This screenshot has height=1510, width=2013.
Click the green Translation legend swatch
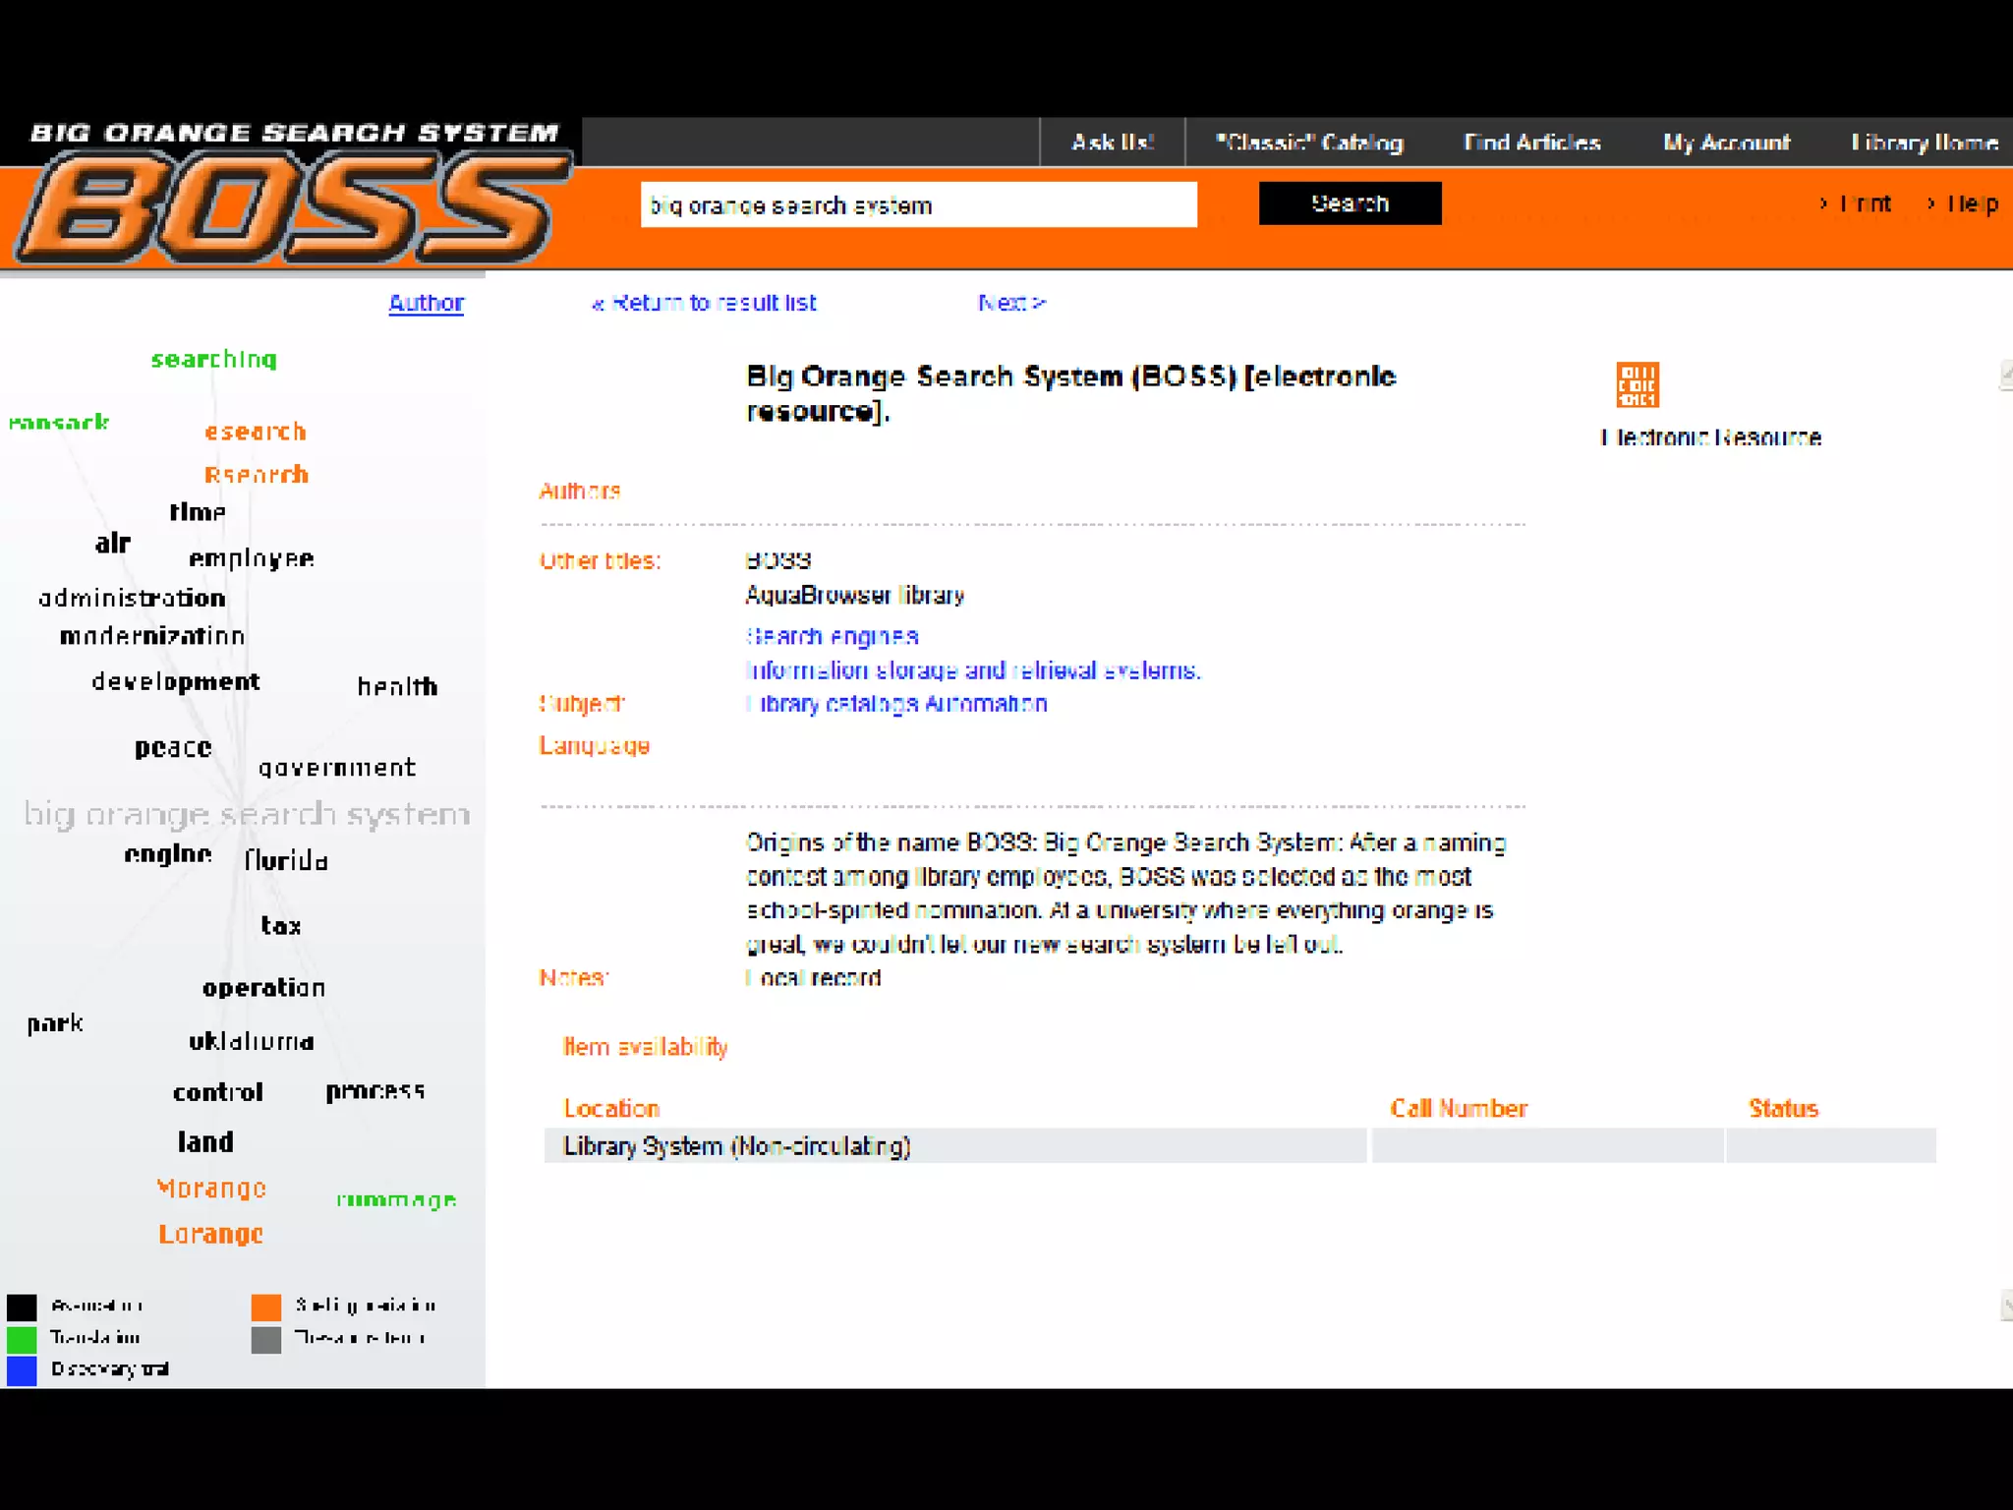pyautogui.click(x=22, y=1338)
